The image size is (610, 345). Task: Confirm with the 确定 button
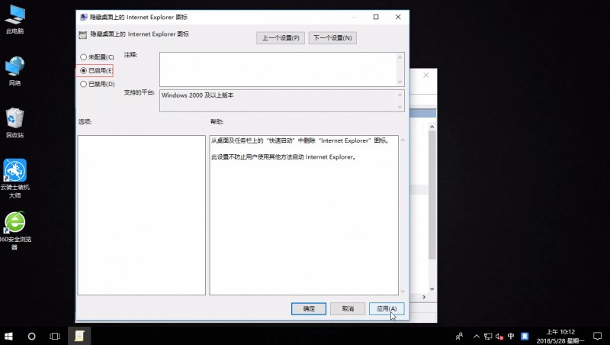[x=309, y=309]
